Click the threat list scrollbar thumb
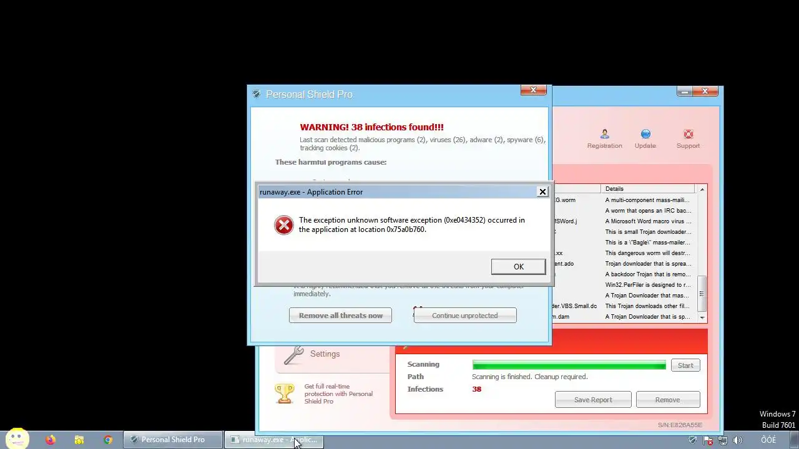Image resolution: width=799 pixels, height=449 pixels. 702,294
